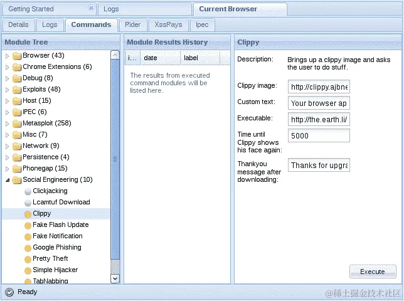Viewport: 404px width, 301px height.
Task: Select the TabNabbing module
Action: point(50,281)
